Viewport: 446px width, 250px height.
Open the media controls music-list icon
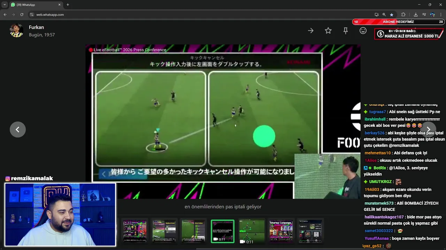[424, 15]
